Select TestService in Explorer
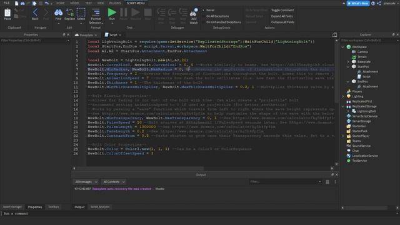The image size is (400, 225). (359, 161)
